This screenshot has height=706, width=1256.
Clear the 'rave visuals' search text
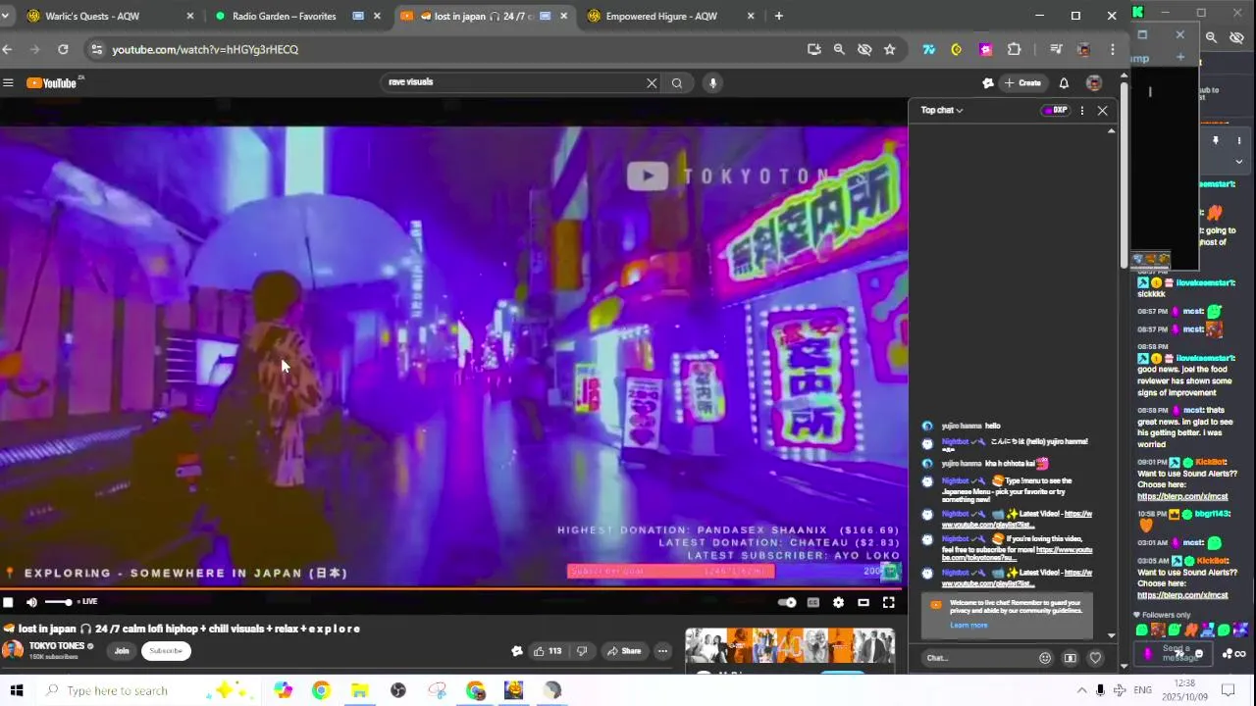pos(652,83)
